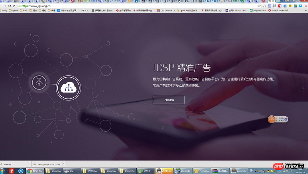This screenshot has height=174, width=308.
Task: Click the orange 78% floating memory ball
Action: pyautogui.click(x=272, y=119)
